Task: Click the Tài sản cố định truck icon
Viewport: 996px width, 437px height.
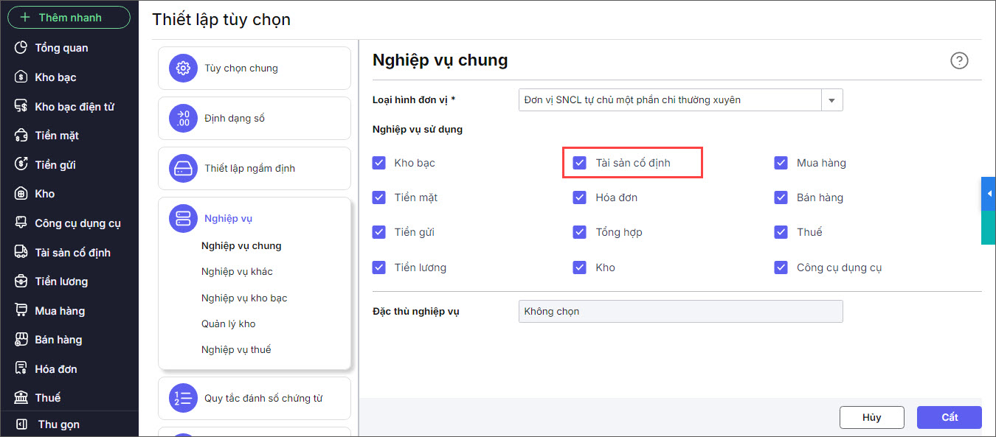Action: click(x=21, y=252)
